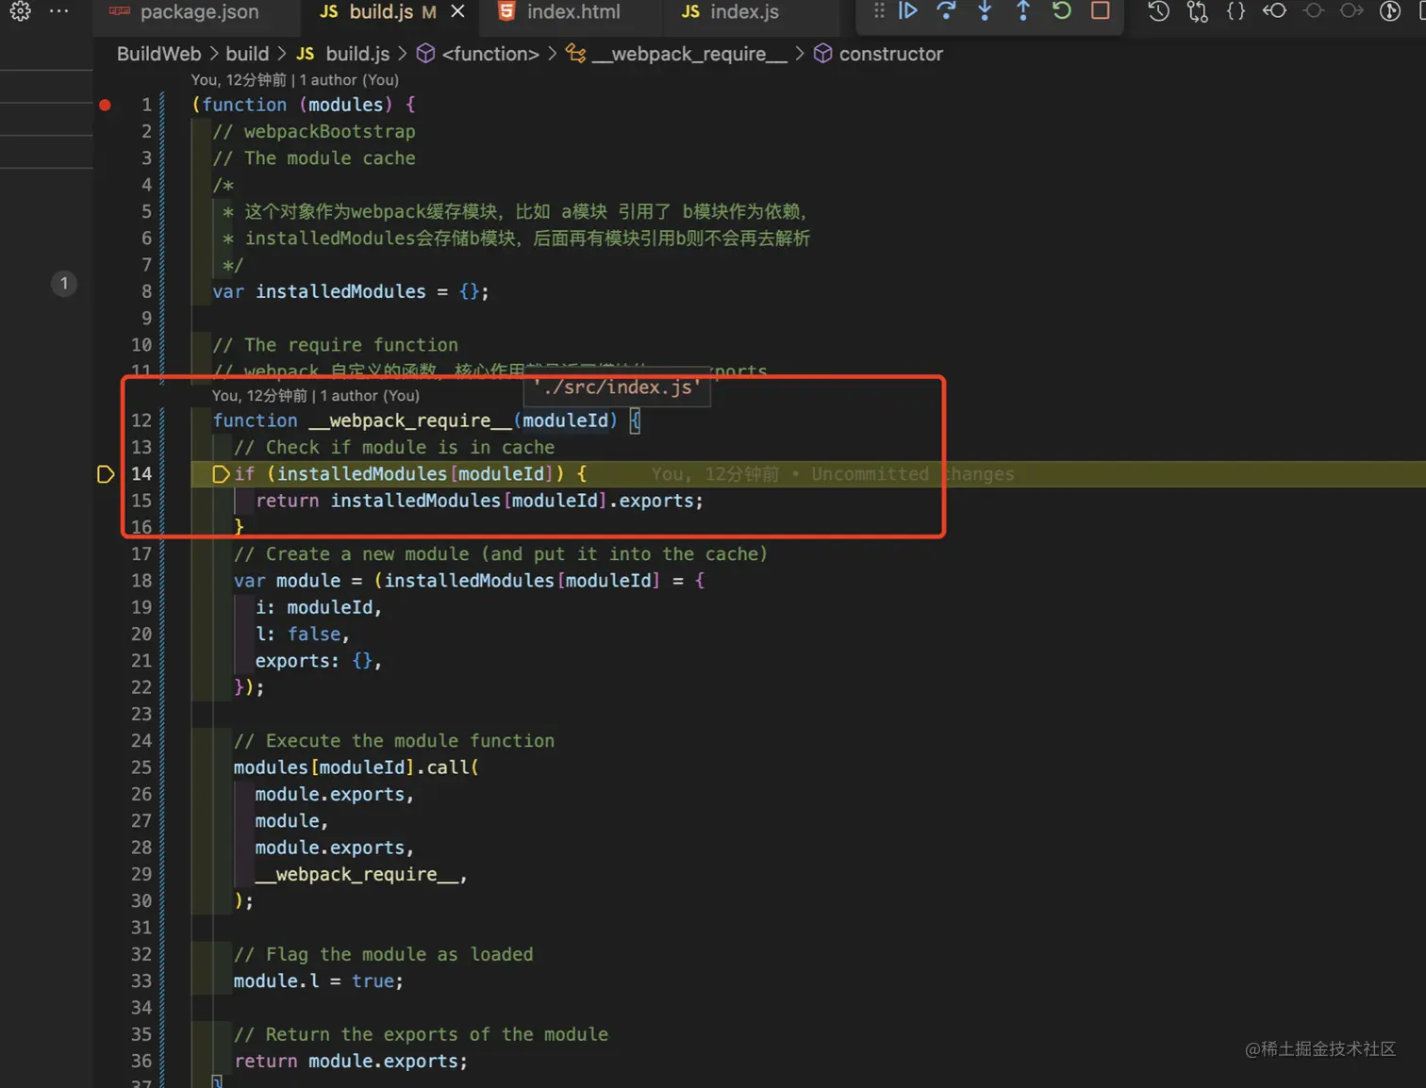Viewport: 1426px width, 1088px height.
Task: Grab the debug toolbar drag handle
Action: point(879,11)
